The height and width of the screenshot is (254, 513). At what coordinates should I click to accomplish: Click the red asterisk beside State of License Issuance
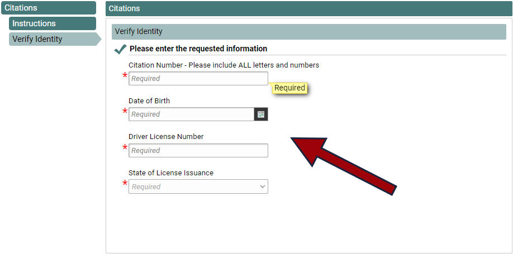click(125, 184)
